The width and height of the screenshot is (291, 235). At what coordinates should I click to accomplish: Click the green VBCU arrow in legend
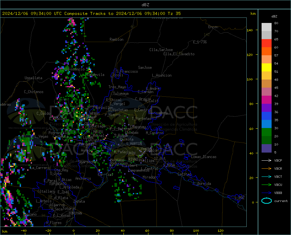tap(266, 185)
